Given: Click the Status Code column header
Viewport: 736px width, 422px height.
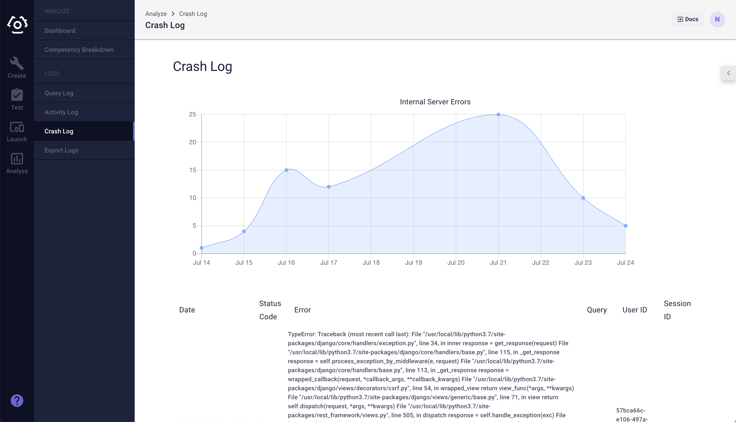Looking at the screenshot, I should click(270, 310).
